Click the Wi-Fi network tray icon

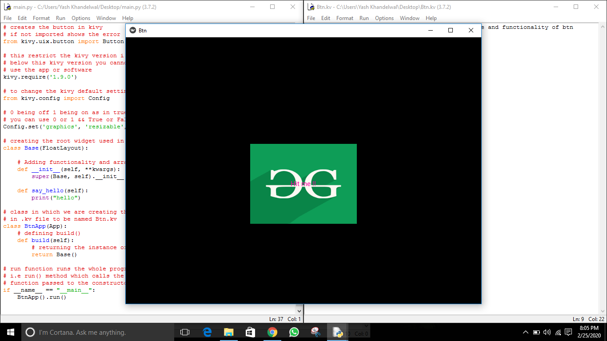558,332
